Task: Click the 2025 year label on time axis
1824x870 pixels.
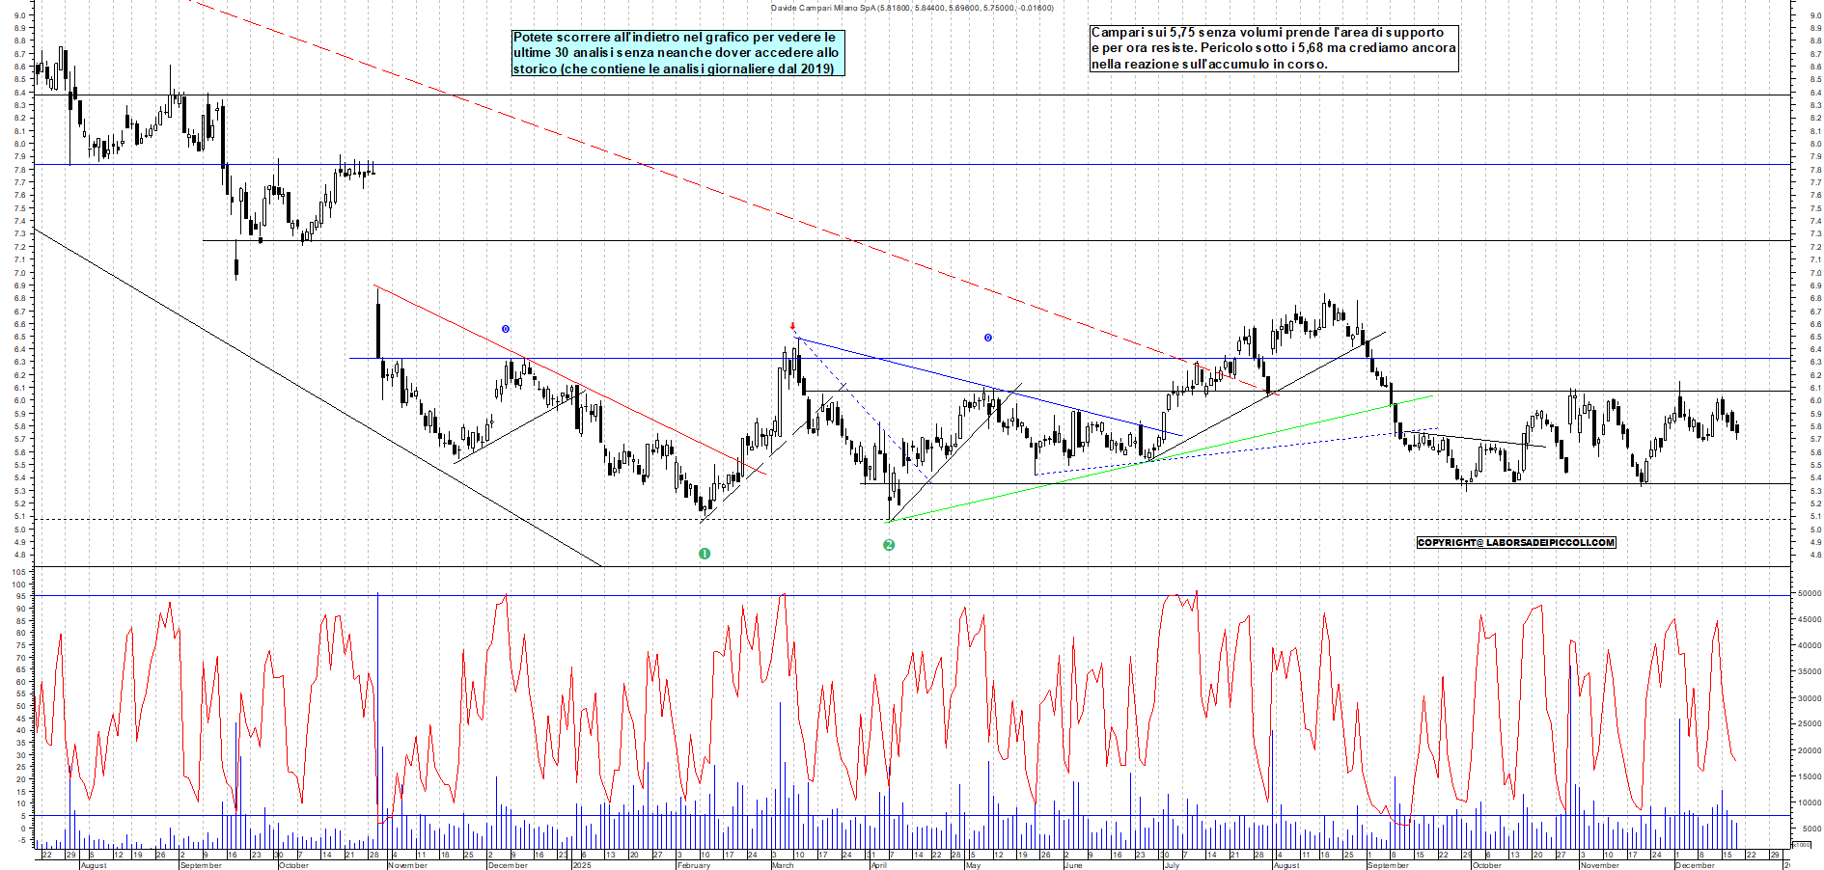Action: (581, 865)
